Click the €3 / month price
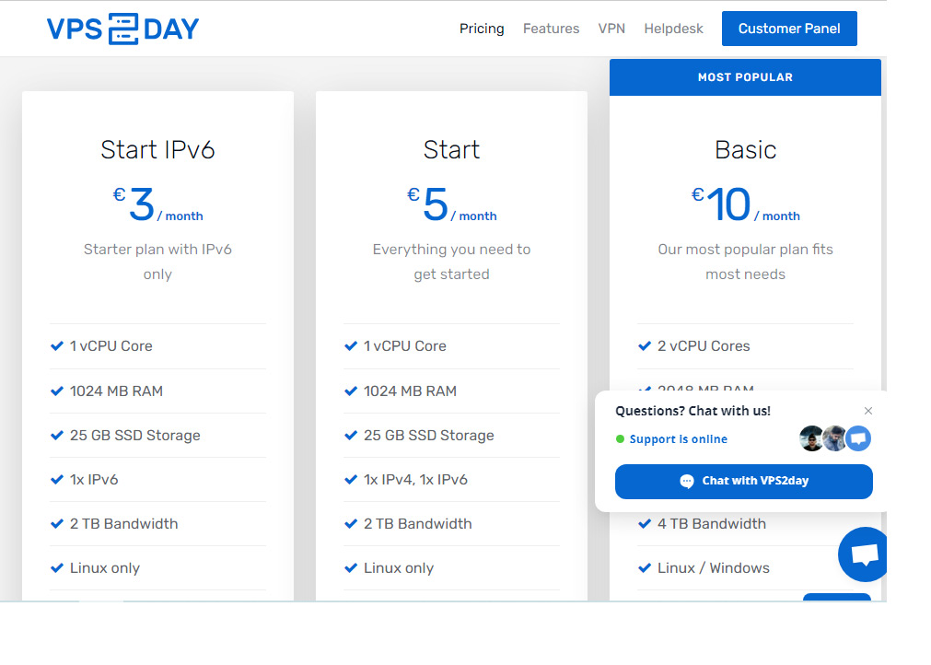Image resolution: width=931 pixels, height=665 pixels. coord(158,204)
